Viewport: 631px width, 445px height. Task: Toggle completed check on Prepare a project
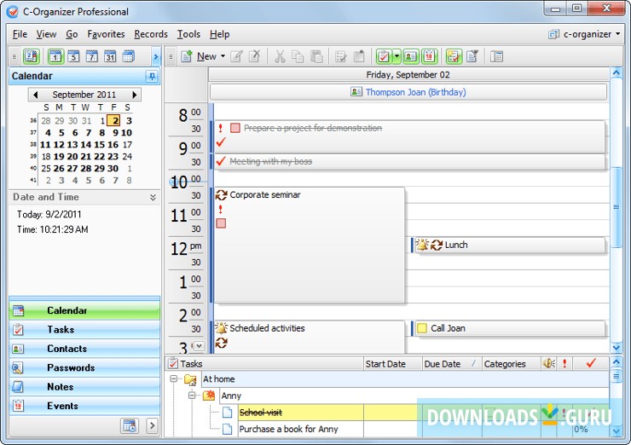coord(221,142)
